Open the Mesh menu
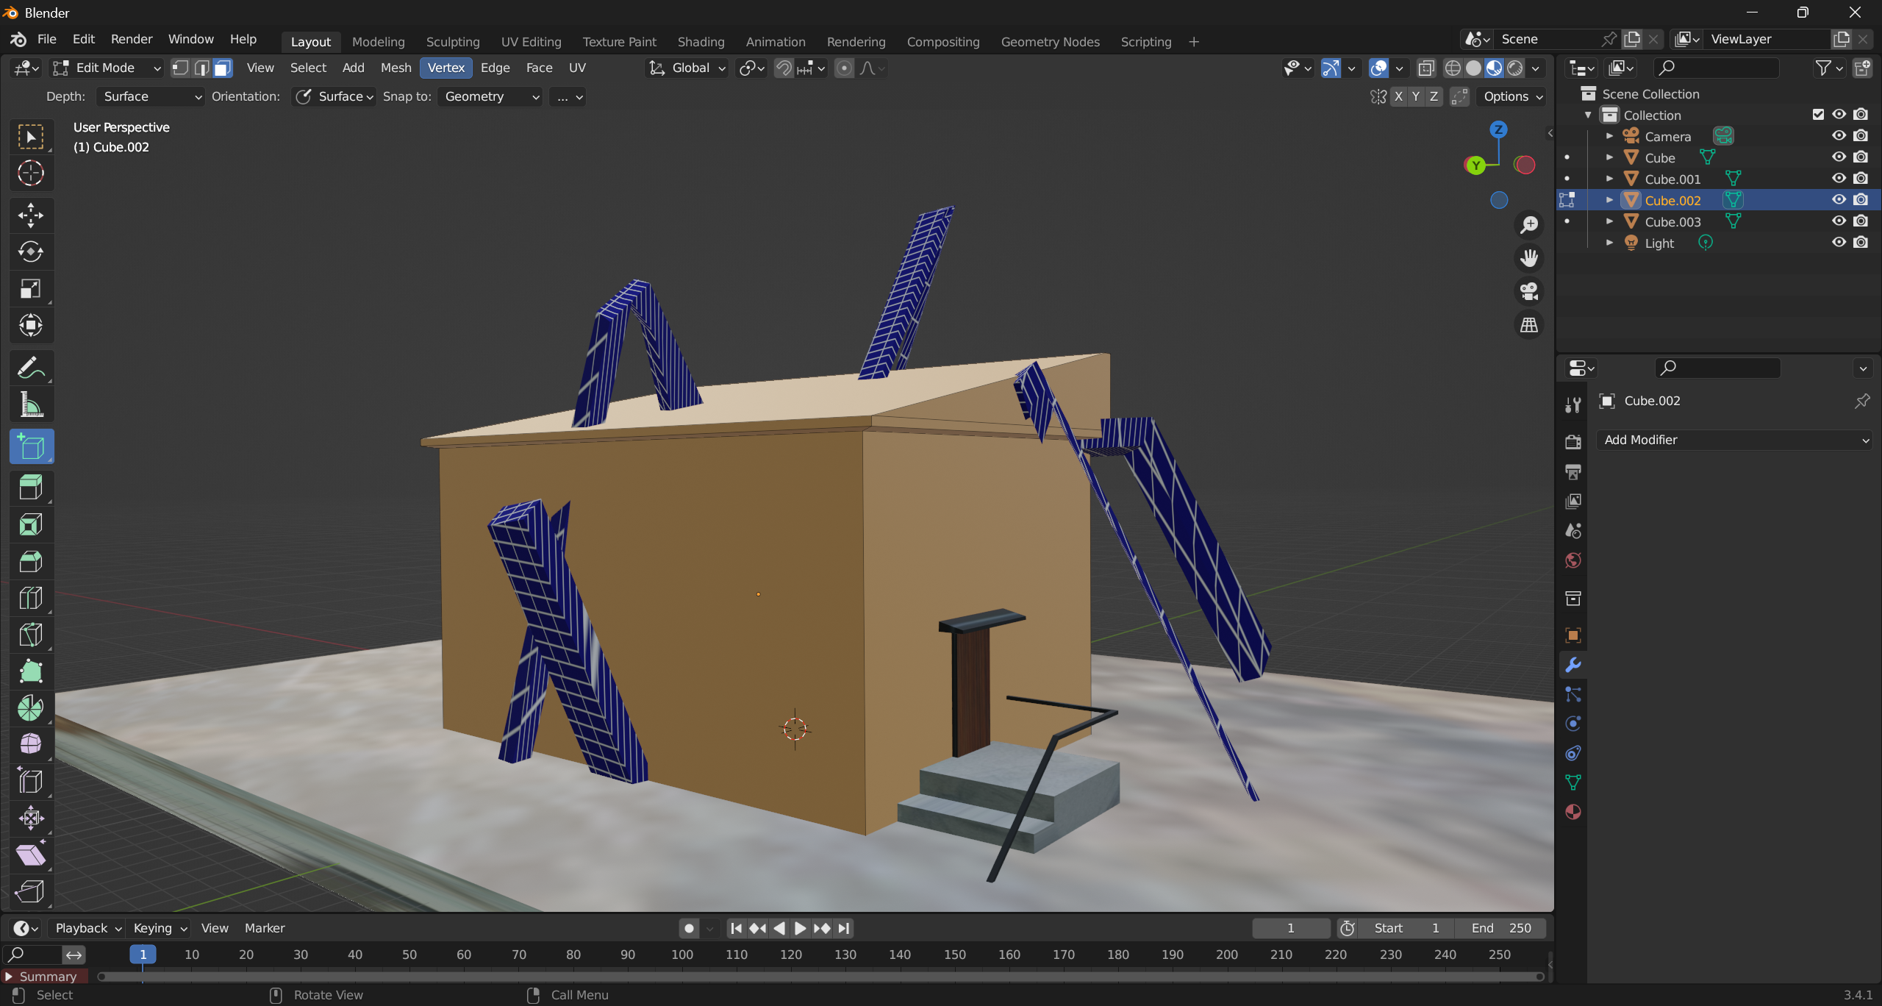1882x1006 pixels. click(396, 68)
